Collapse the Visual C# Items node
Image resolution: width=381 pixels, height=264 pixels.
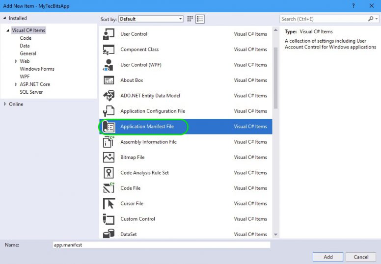click(8, 30)
